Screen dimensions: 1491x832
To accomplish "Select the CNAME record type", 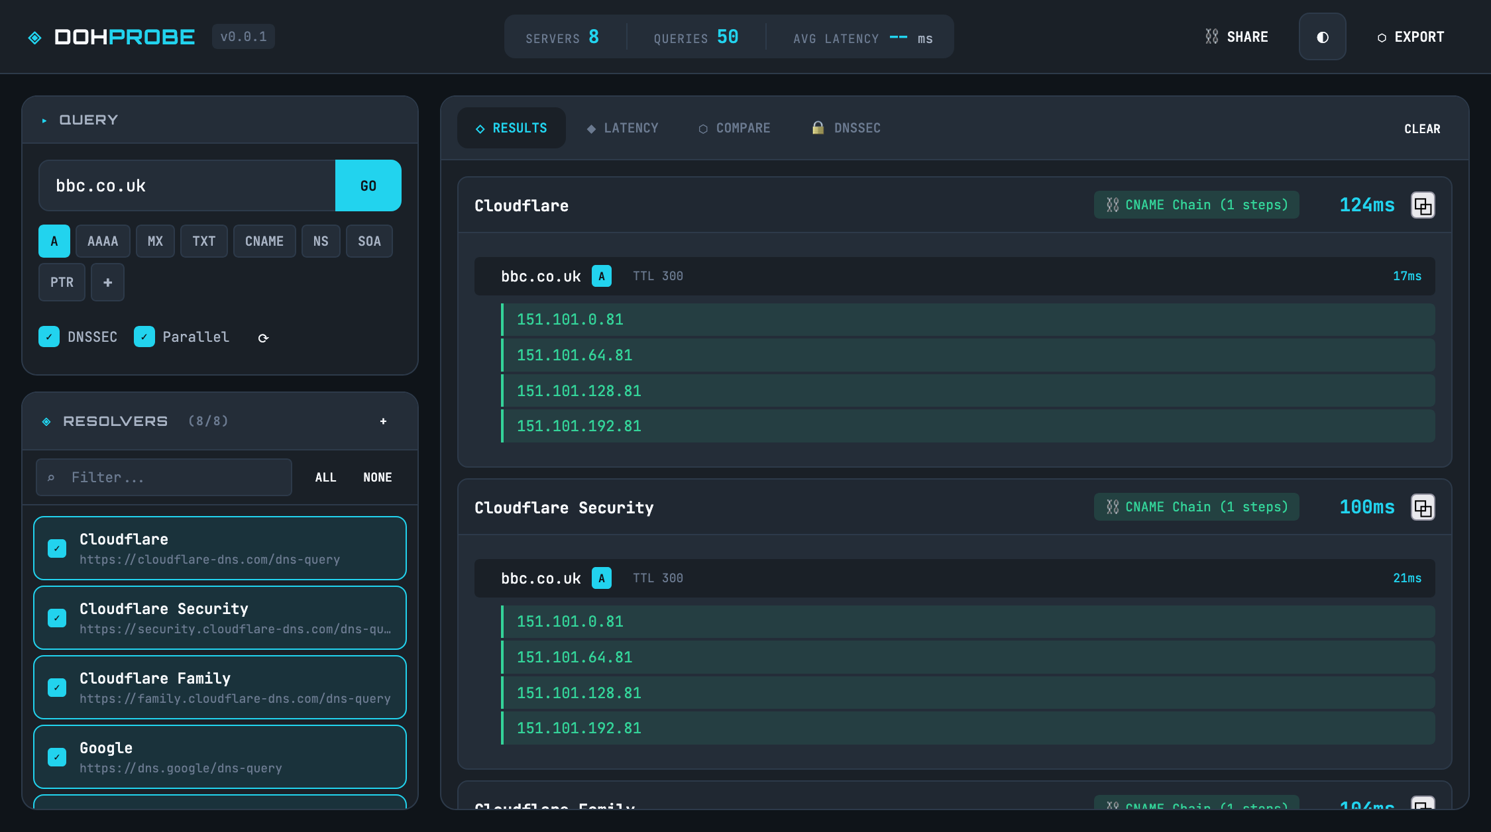I will 264,241.
